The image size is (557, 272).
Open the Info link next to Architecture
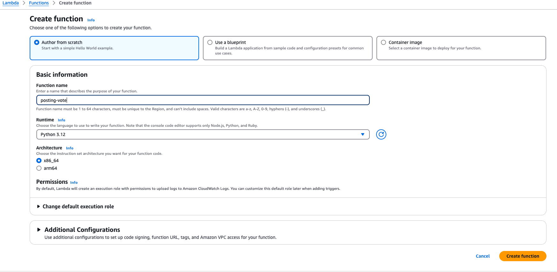click(x=70, y=148)
